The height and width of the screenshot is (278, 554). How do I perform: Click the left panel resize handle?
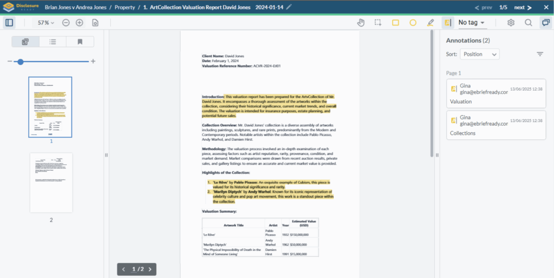pyautogui.click(x=107, y=155)
